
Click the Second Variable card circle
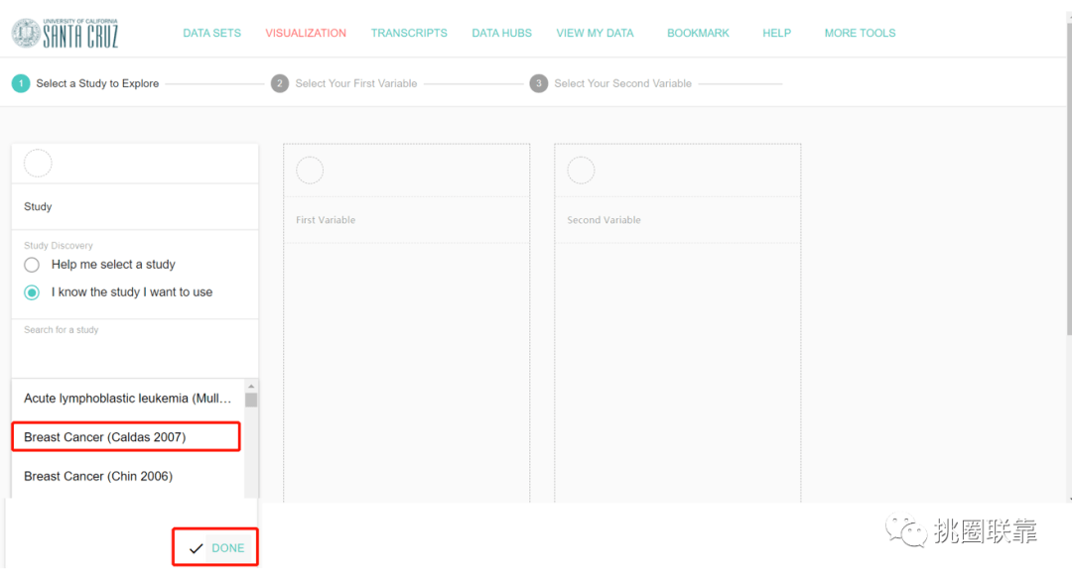pyautogui.click(x=581, y=171)
